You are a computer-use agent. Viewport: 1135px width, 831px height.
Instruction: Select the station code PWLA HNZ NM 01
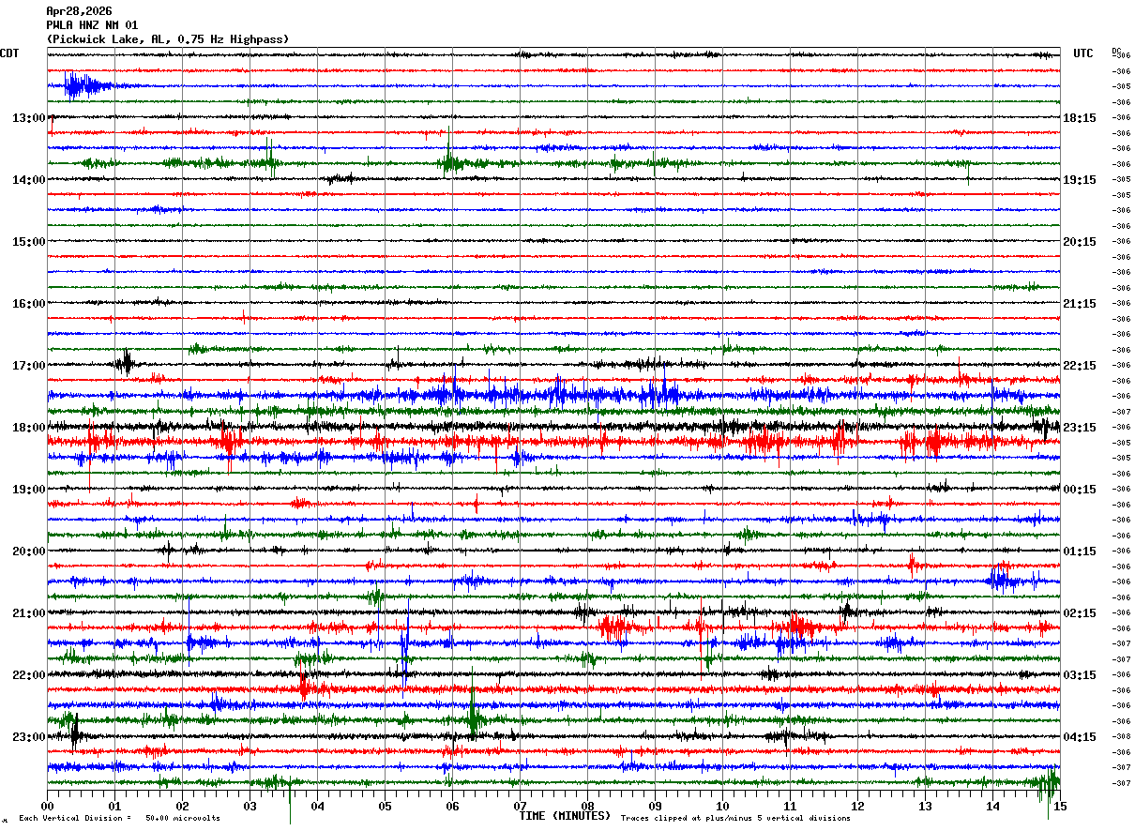pyautogui.click(x=92, y=25)
